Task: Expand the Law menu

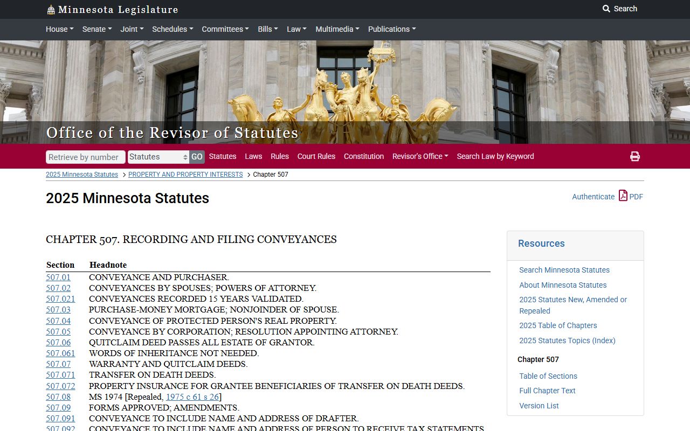Action: [x=296, y=29]
